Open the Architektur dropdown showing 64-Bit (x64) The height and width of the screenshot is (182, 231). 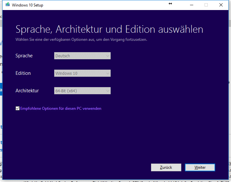click(x=82, y=91)
